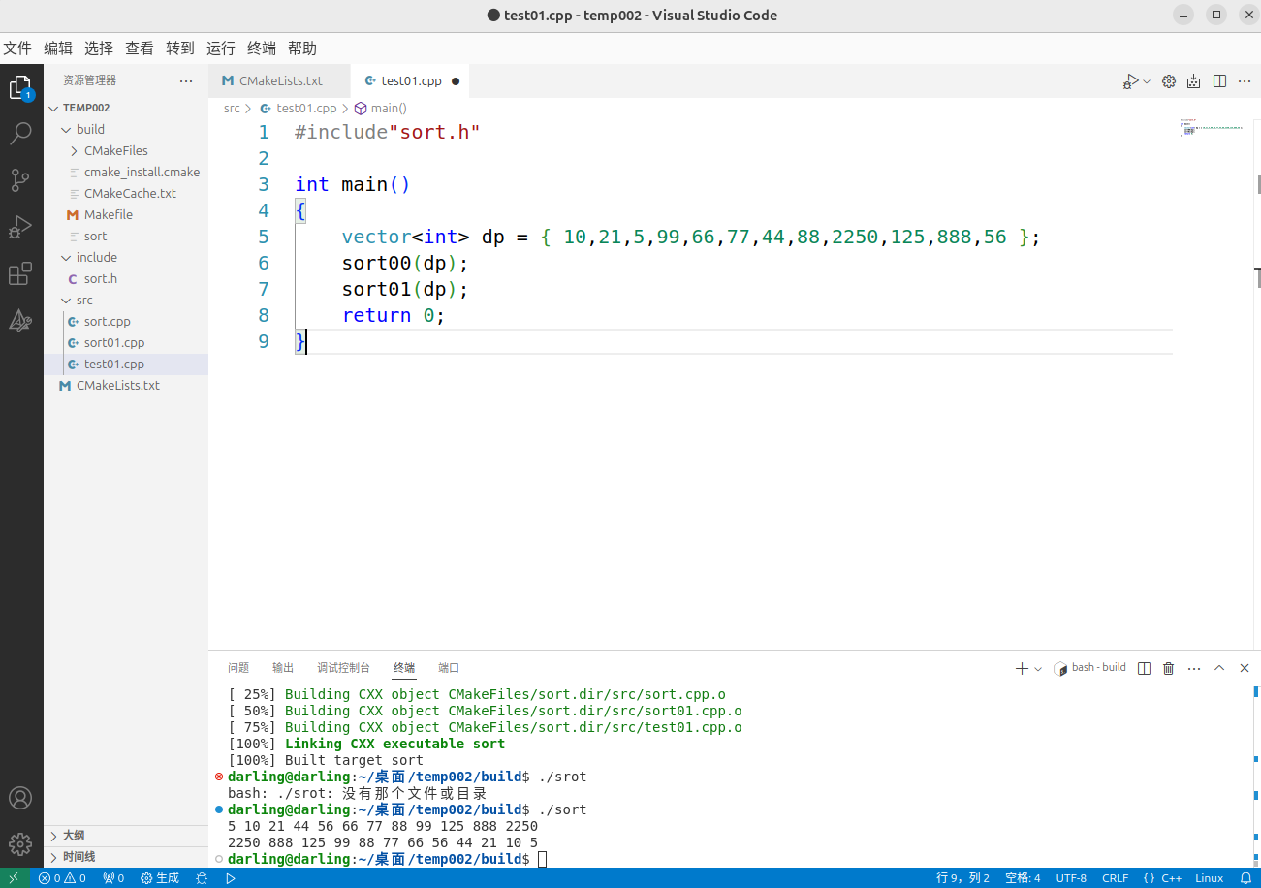The width and height of the screenshot is (1261, 888).
Task: Click the gear icon in the editor toolbar
Action: pos(1169,81)
